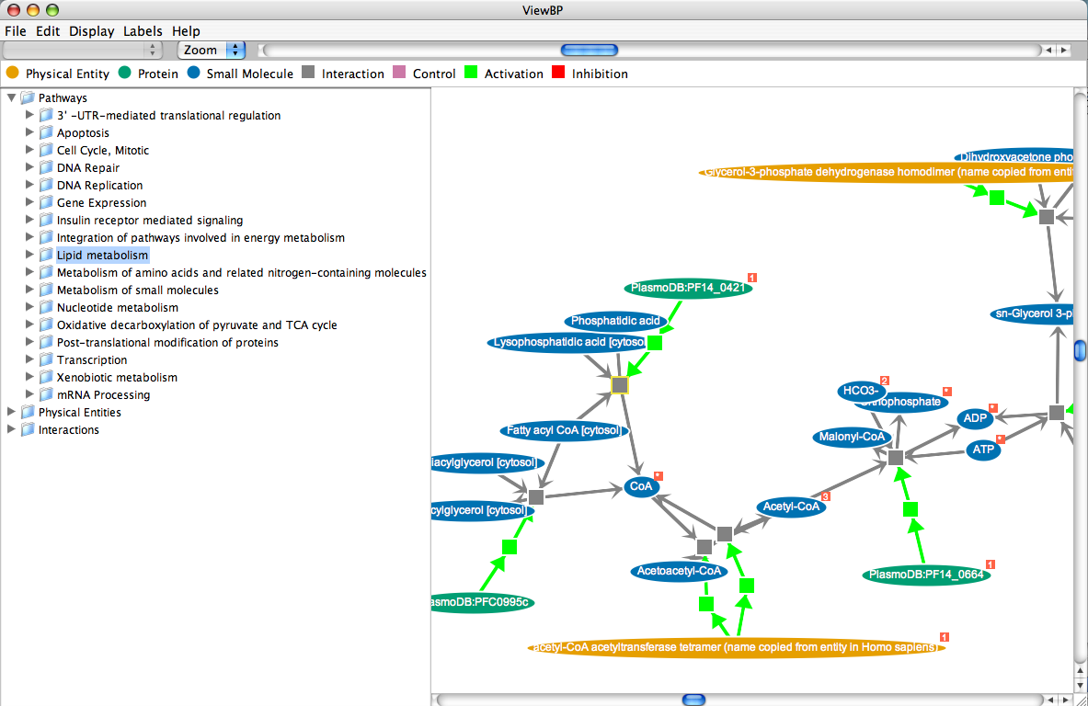Click the ATP small molecule node

click(x=983, y=450)
